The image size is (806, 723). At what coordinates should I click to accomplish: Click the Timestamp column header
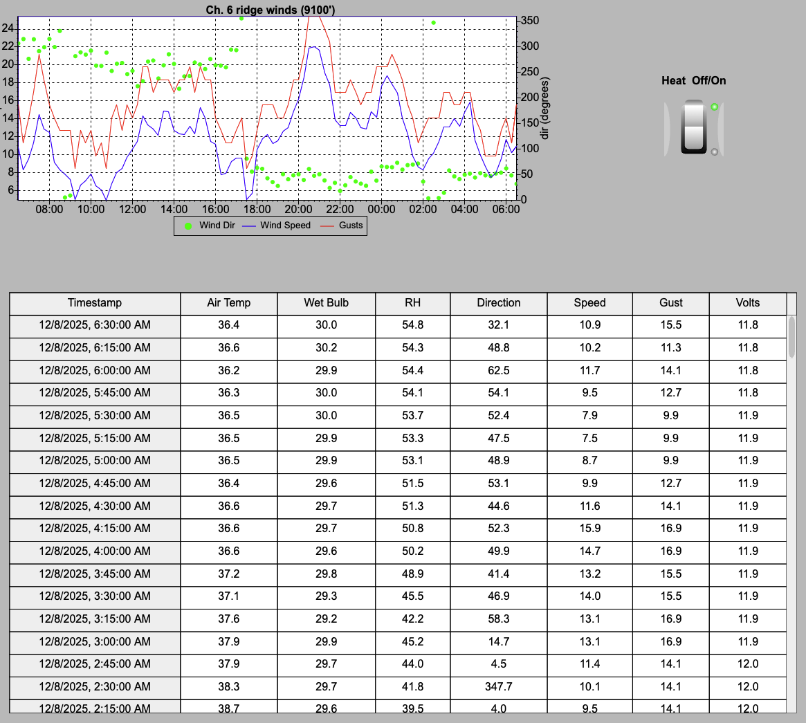click(x=95, y=304)
